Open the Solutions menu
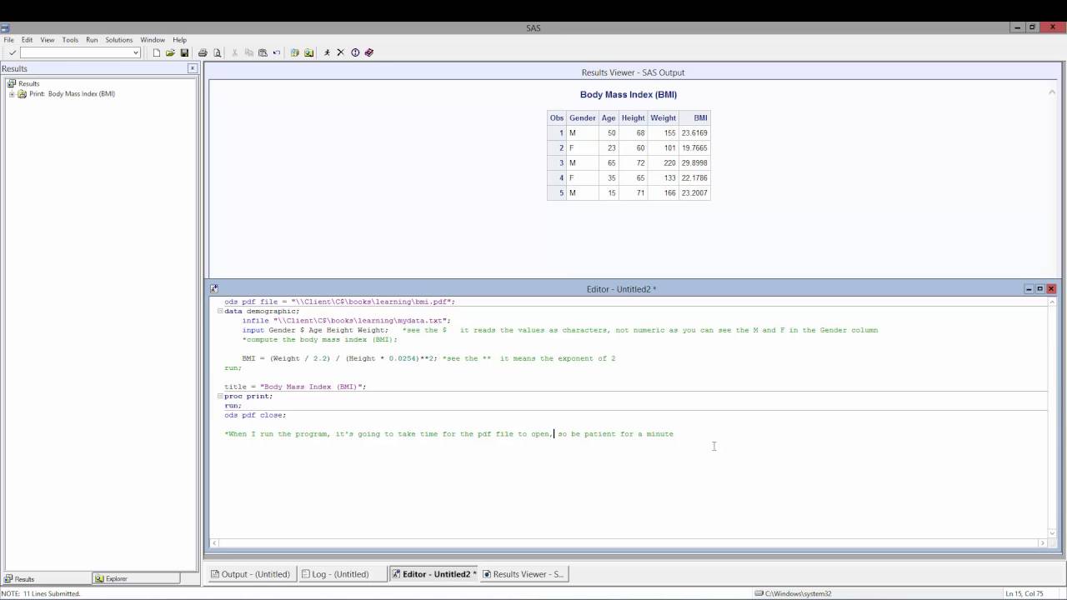Viewport: 1067px width, 600px height. click(x=119, y=40)
